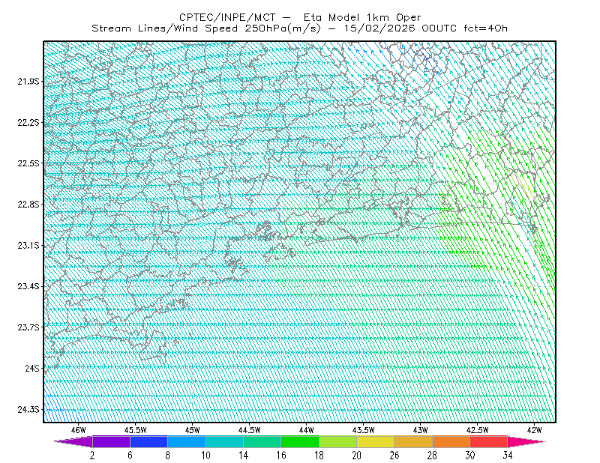This screenshot has width=600, height=463.
Task: Click the yellow 20-26 legend segment
Action: [x=376, y=441]
